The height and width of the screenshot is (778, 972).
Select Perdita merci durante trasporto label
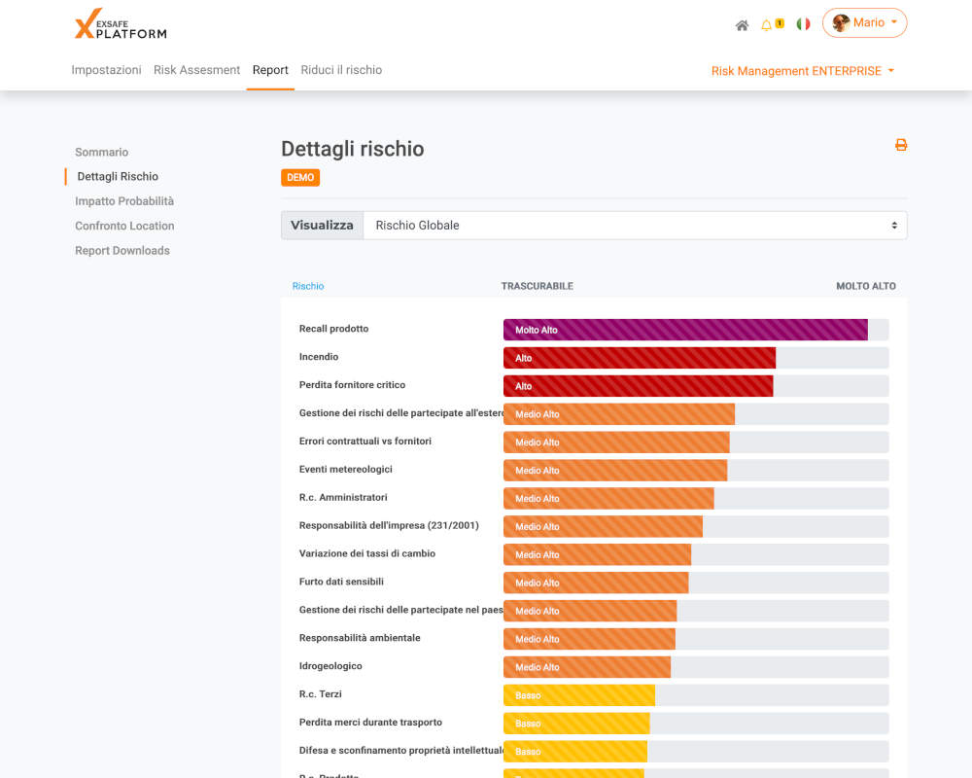[370, 723]
